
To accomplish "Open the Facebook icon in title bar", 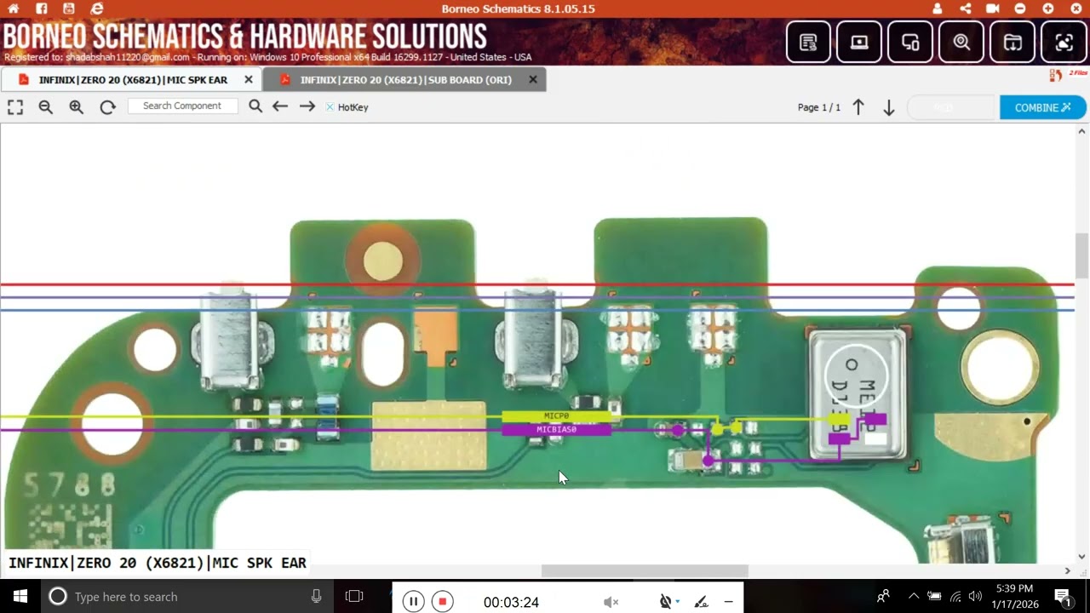I will [x=42, y=9].
